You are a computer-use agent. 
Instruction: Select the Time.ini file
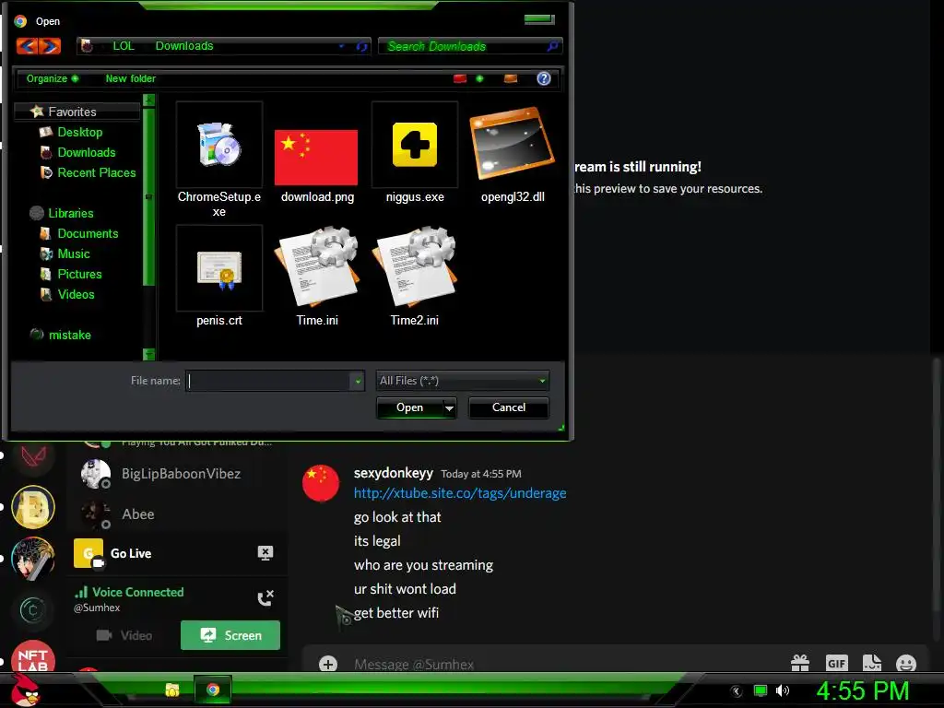tap(317, 277)
